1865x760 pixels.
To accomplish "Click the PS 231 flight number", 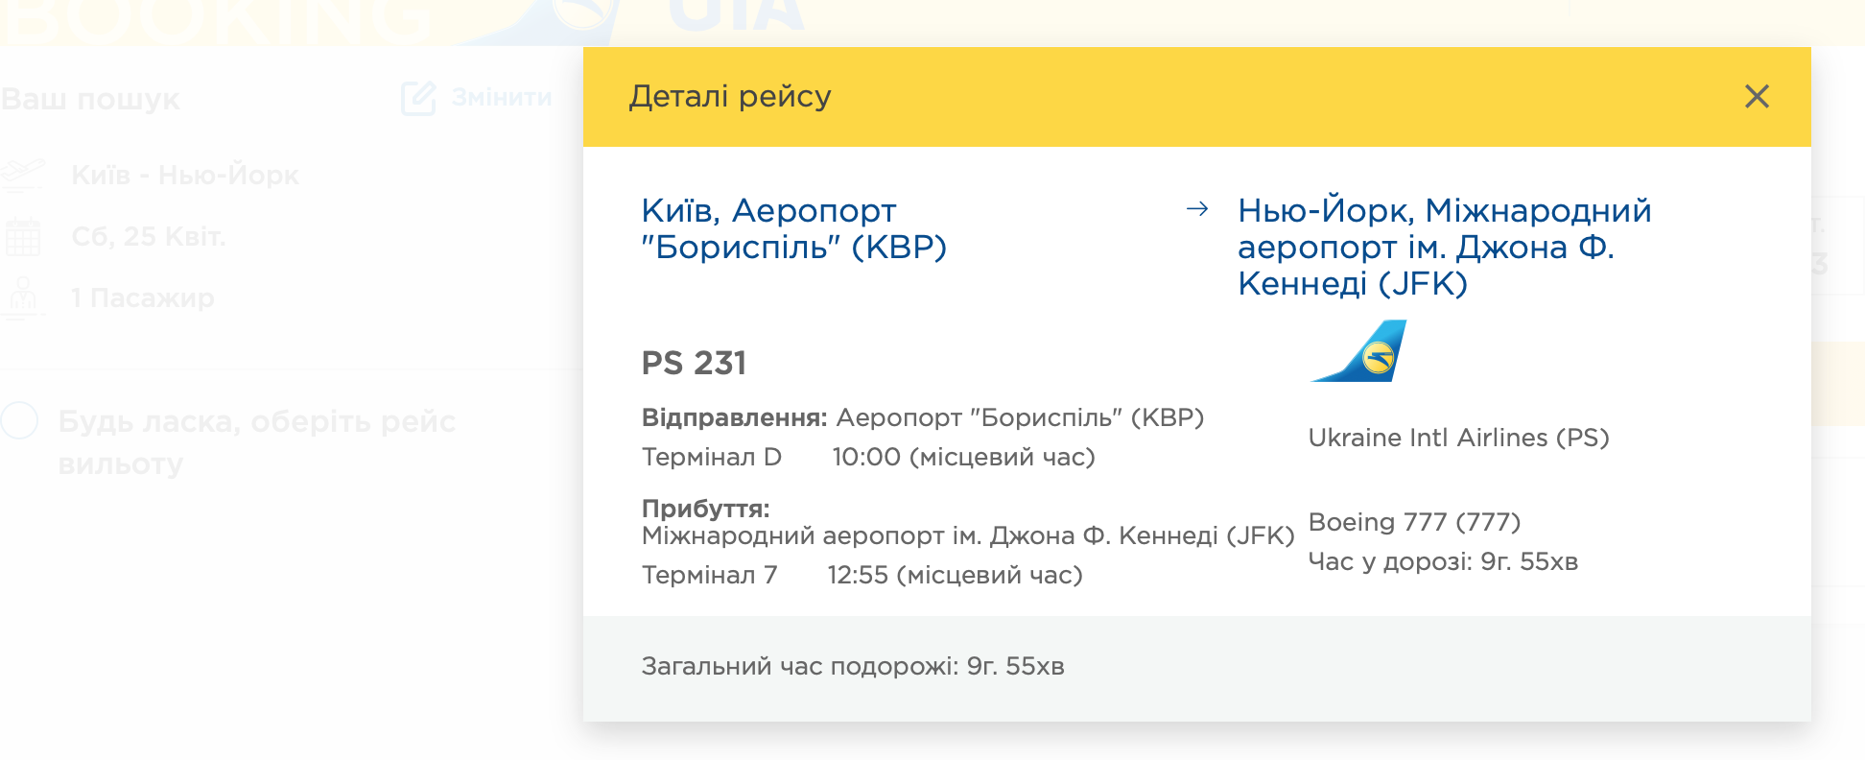I will (x=694, y=363).
